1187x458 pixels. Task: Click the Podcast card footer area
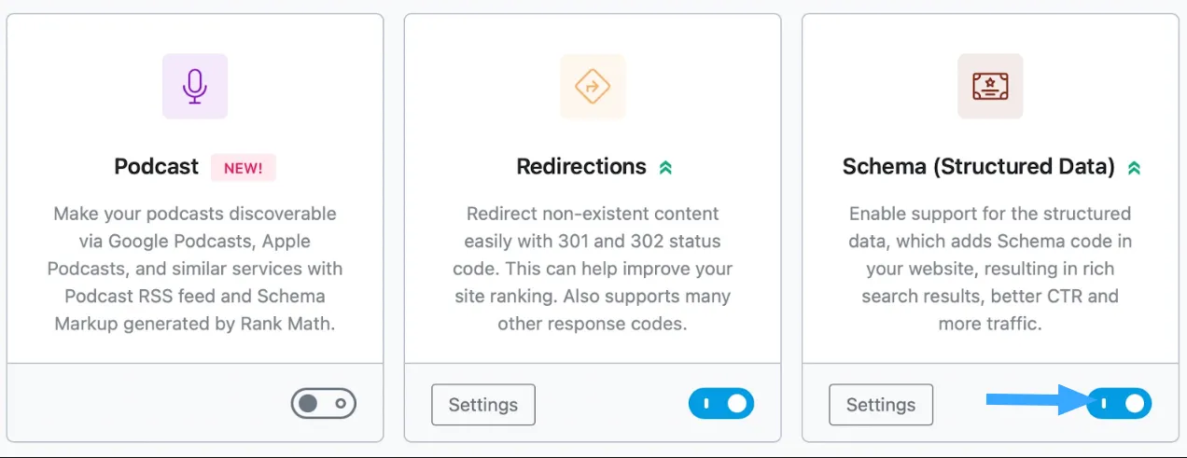tap(195, 402)
